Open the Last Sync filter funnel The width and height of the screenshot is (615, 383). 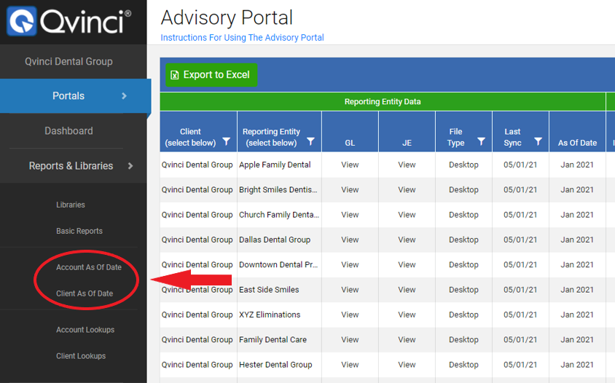(538, 141)
